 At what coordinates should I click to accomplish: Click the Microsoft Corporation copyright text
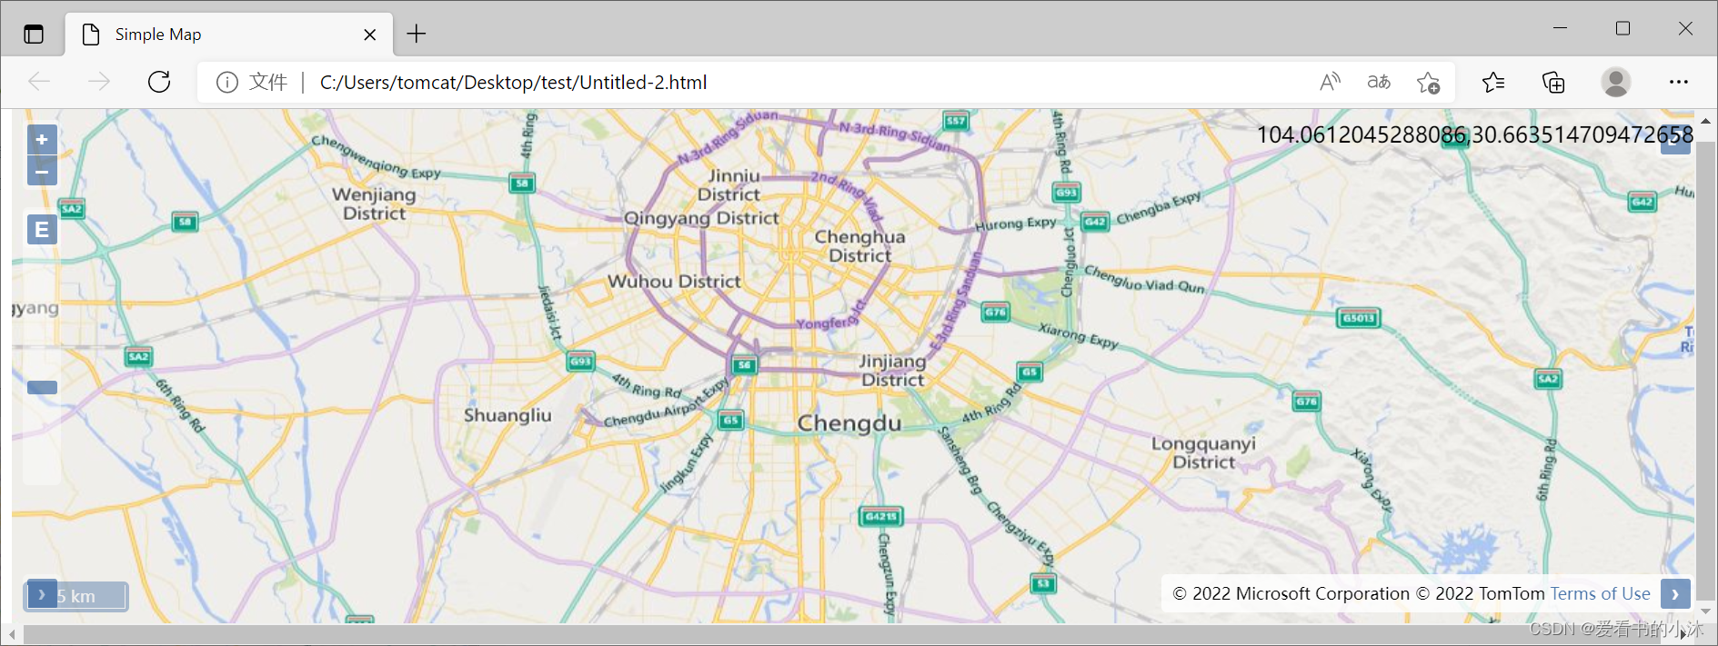(x=1291, y=594)
